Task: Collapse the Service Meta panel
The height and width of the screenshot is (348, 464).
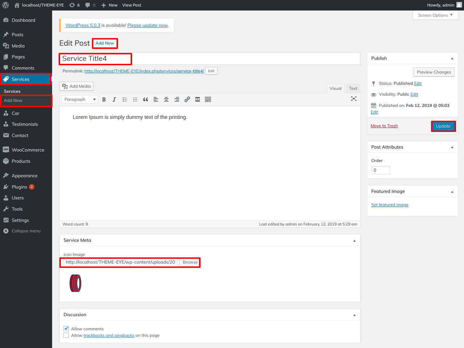Action: click(354, 241)
